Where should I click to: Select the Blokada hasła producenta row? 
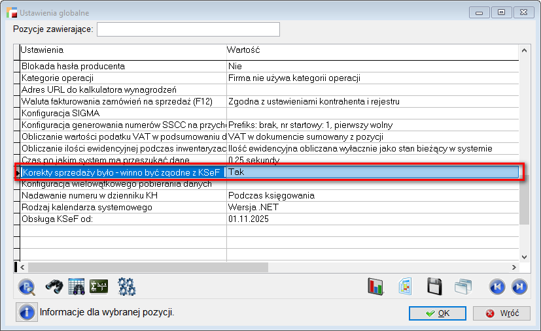(123, 66)
